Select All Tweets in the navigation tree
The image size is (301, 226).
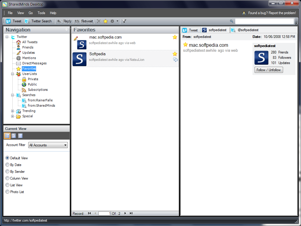tap(30, 42)
